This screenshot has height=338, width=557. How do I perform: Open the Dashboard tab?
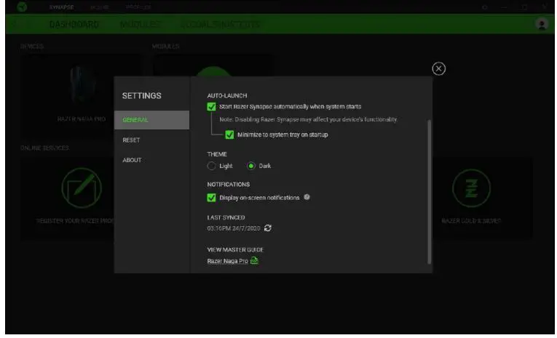(74, 25)
